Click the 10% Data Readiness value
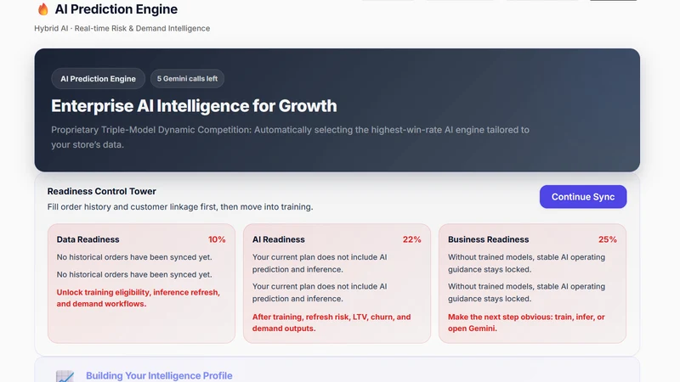The height and width of the screenshot is (382, 680). click(x=217, y=239)
